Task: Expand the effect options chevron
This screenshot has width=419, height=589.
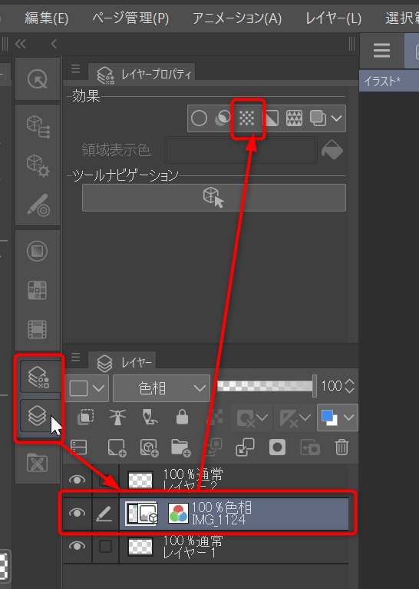Action: point(336,118)
